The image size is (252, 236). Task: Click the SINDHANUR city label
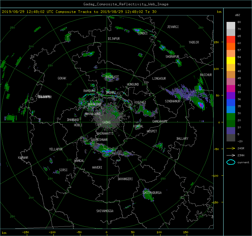[x=172, y=101]
